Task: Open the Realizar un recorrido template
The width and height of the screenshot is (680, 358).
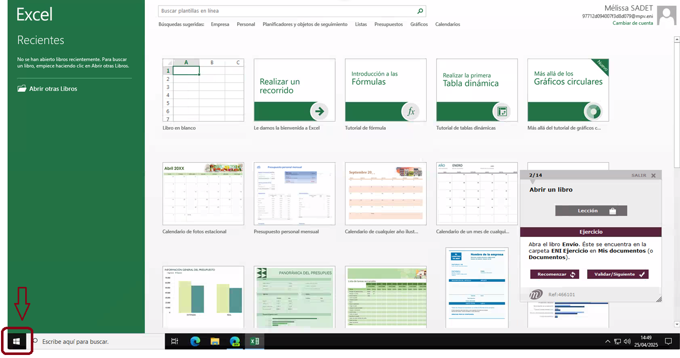Action: coord(294,90)
